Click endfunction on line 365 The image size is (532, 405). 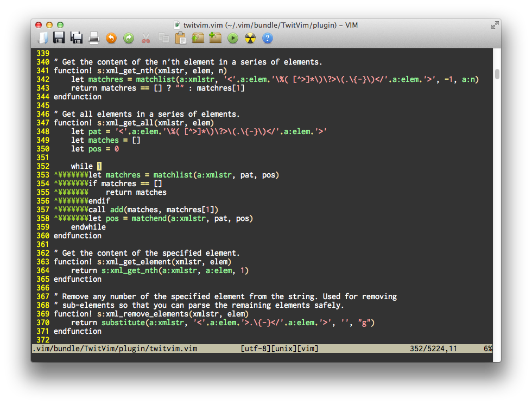coord(77,279)
